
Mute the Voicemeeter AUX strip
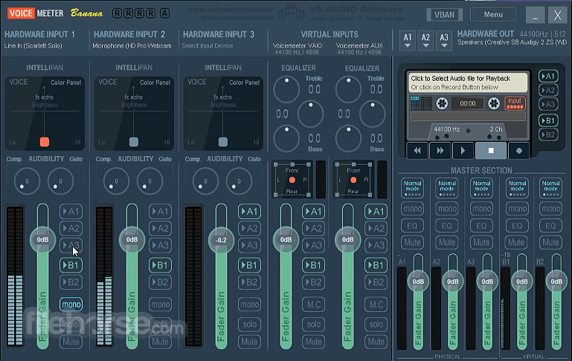click(x=376, y=342)
